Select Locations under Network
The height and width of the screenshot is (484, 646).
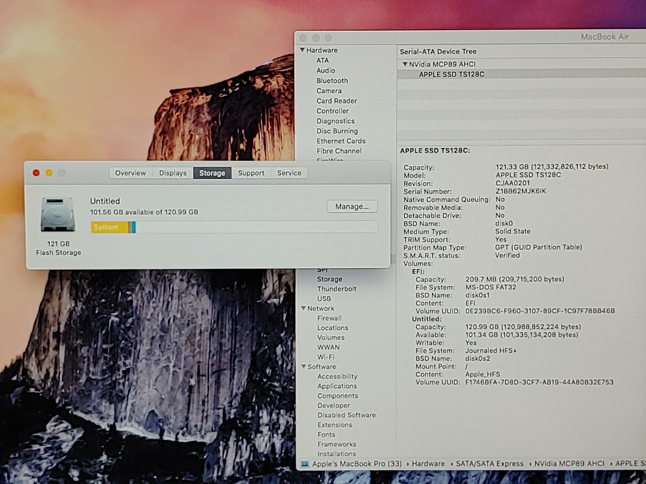click(332, 328)
